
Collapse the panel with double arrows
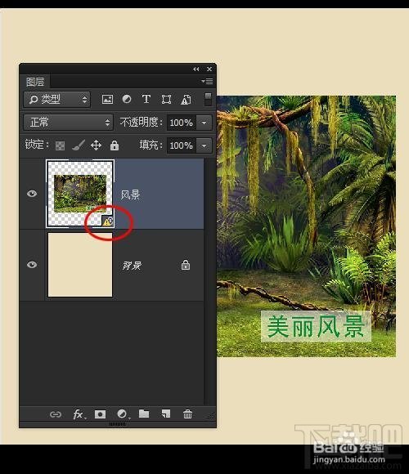(x=196, y=69)
